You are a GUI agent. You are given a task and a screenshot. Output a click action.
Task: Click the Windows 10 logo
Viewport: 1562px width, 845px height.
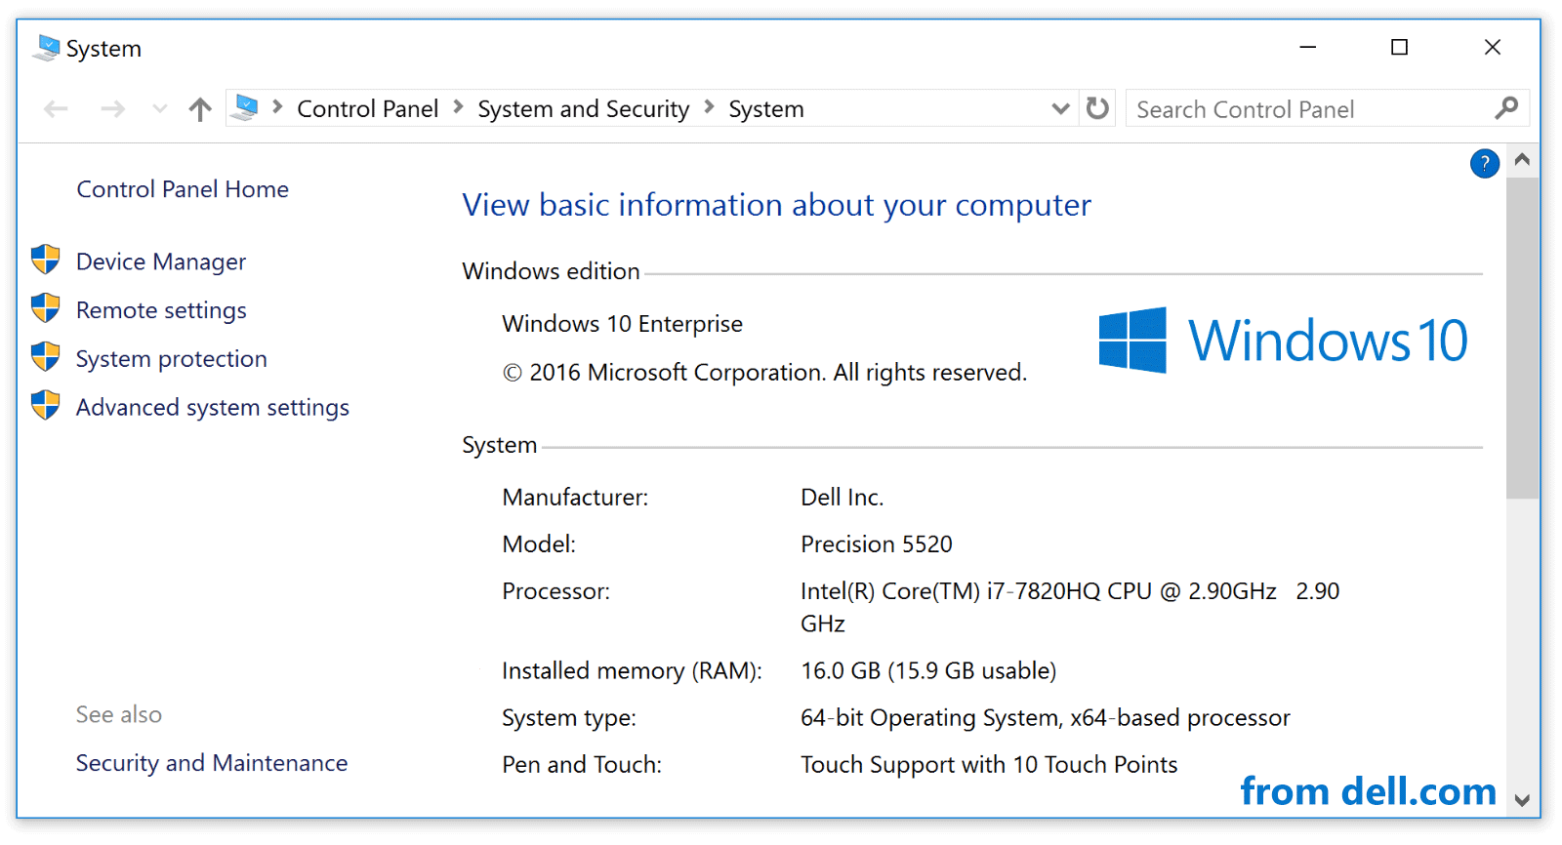(1283, 341)
